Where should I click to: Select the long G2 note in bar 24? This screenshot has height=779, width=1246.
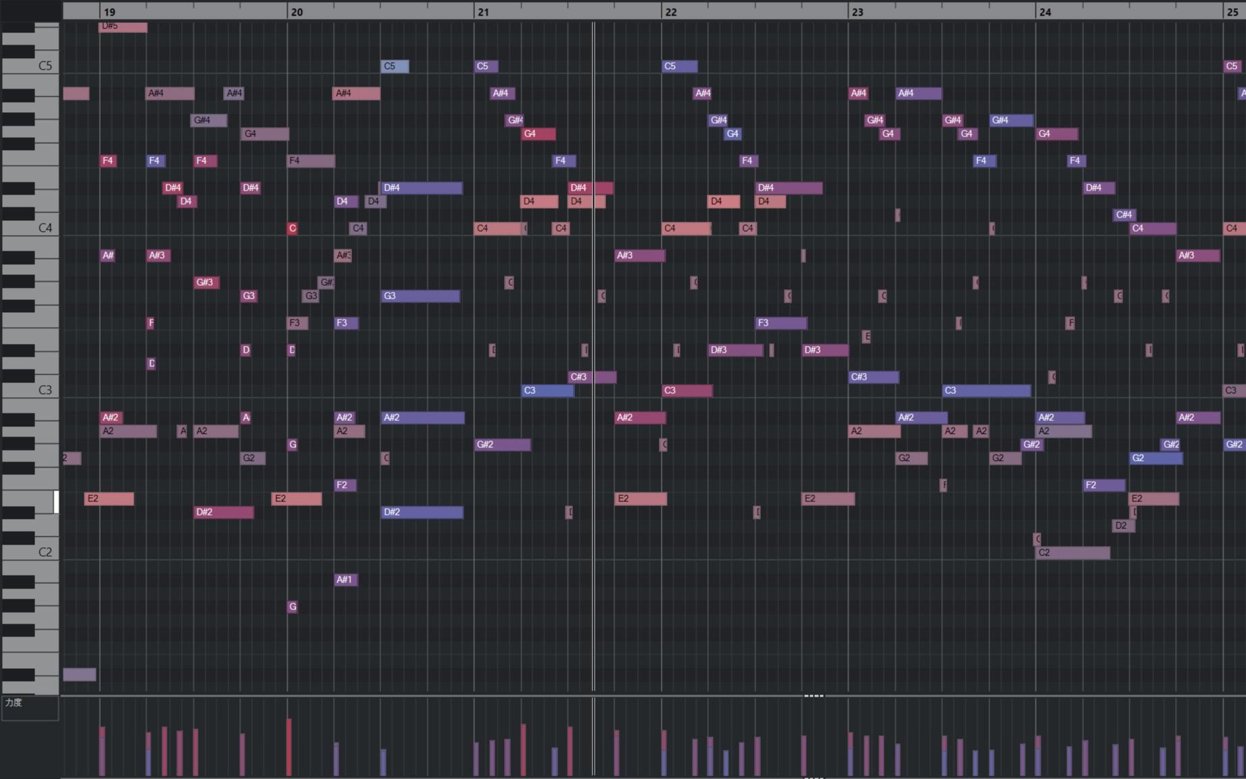tap(1156, 458)
